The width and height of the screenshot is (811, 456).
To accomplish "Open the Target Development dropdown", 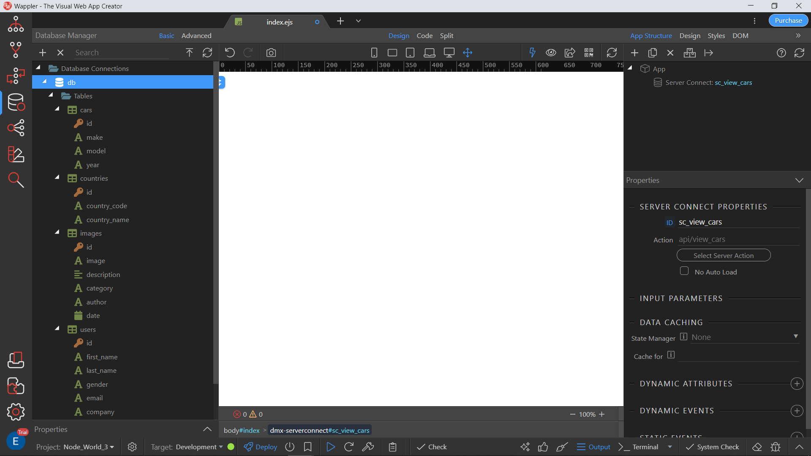I will tap(199, 447).
